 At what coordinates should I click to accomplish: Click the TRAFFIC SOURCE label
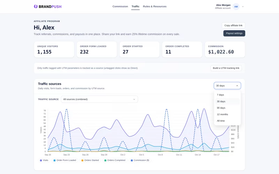point(48,99)
